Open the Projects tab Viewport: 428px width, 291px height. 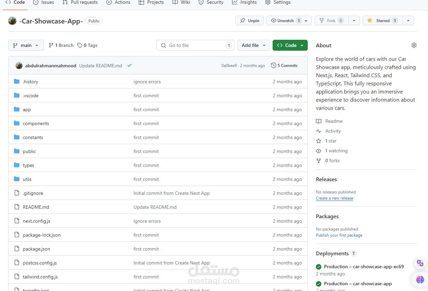tap(151, 2)
